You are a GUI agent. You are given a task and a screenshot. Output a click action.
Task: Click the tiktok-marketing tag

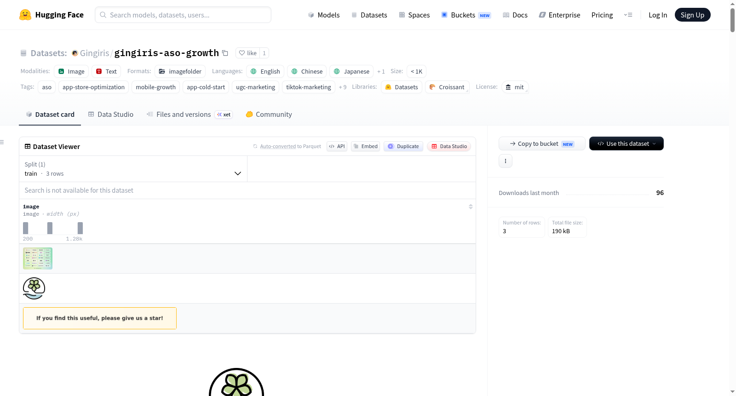[308, 87]
